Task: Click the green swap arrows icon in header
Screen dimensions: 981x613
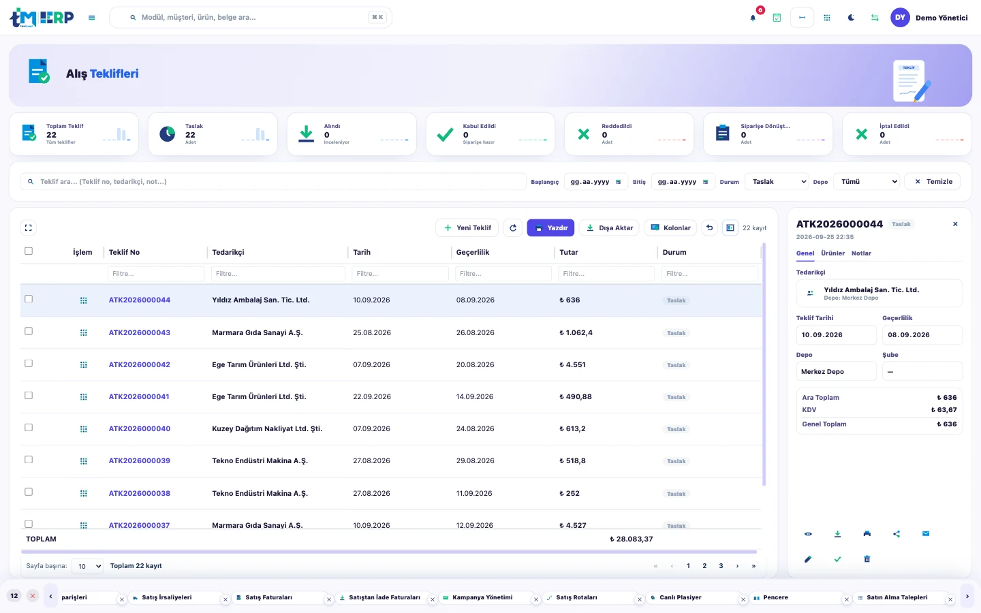Action: pos(875,18)
